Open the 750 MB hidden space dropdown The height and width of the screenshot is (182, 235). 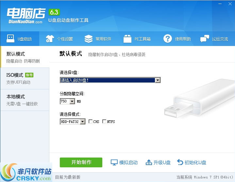(72, 101)
